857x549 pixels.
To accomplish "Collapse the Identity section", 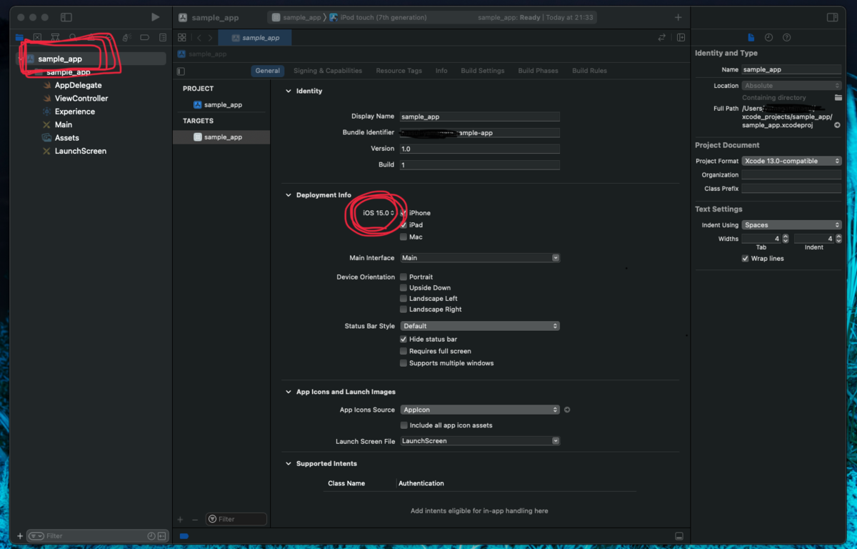I will coord(289,91).
